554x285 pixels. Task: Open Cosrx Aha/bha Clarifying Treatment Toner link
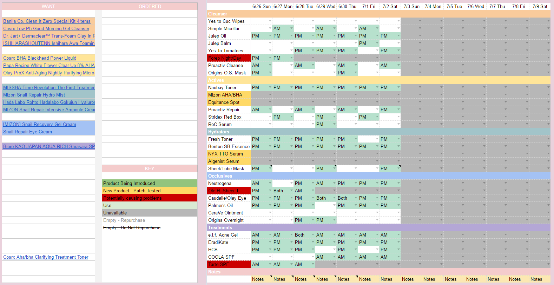[46, 257]
